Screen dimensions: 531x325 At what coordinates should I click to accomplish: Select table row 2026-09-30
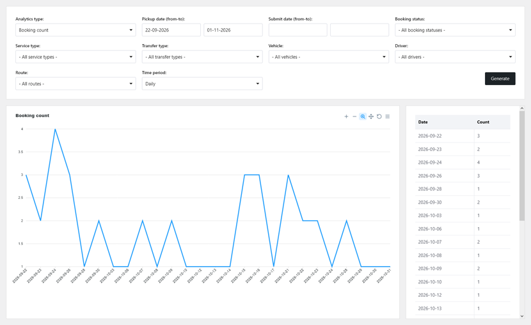tap(463, 202)
